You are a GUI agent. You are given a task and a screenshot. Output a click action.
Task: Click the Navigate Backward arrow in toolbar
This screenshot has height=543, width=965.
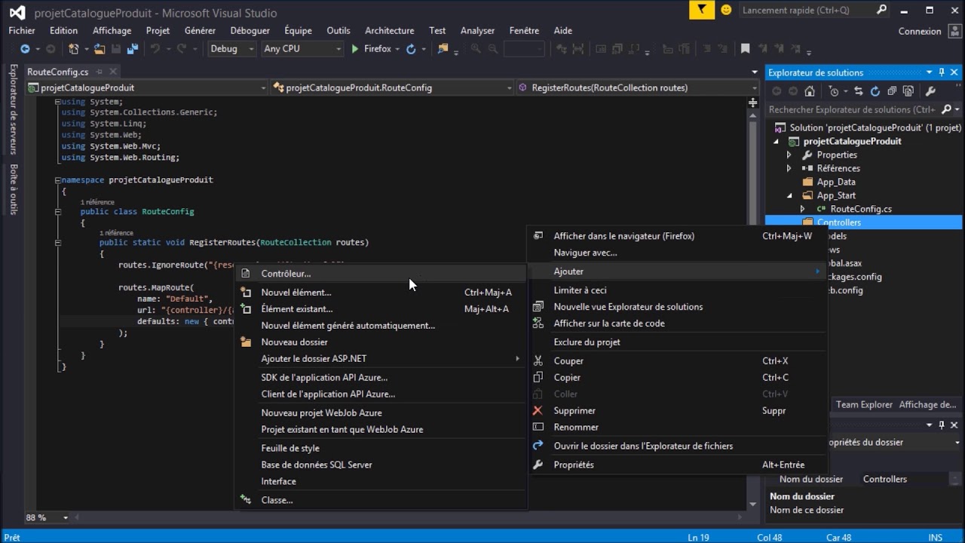pyautogui.click(x=24, y=49)
